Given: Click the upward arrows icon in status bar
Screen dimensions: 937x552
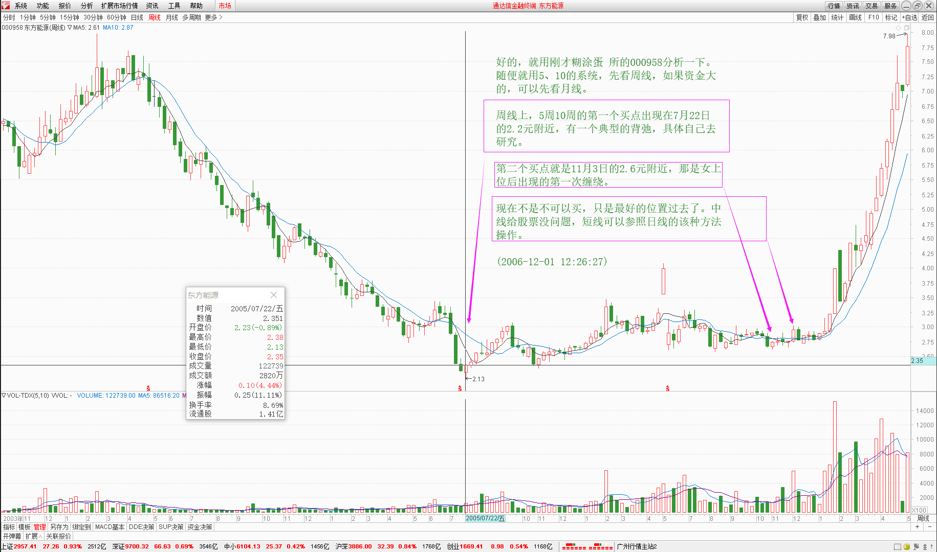Looking at the screenshot, I should click(925, 547).
